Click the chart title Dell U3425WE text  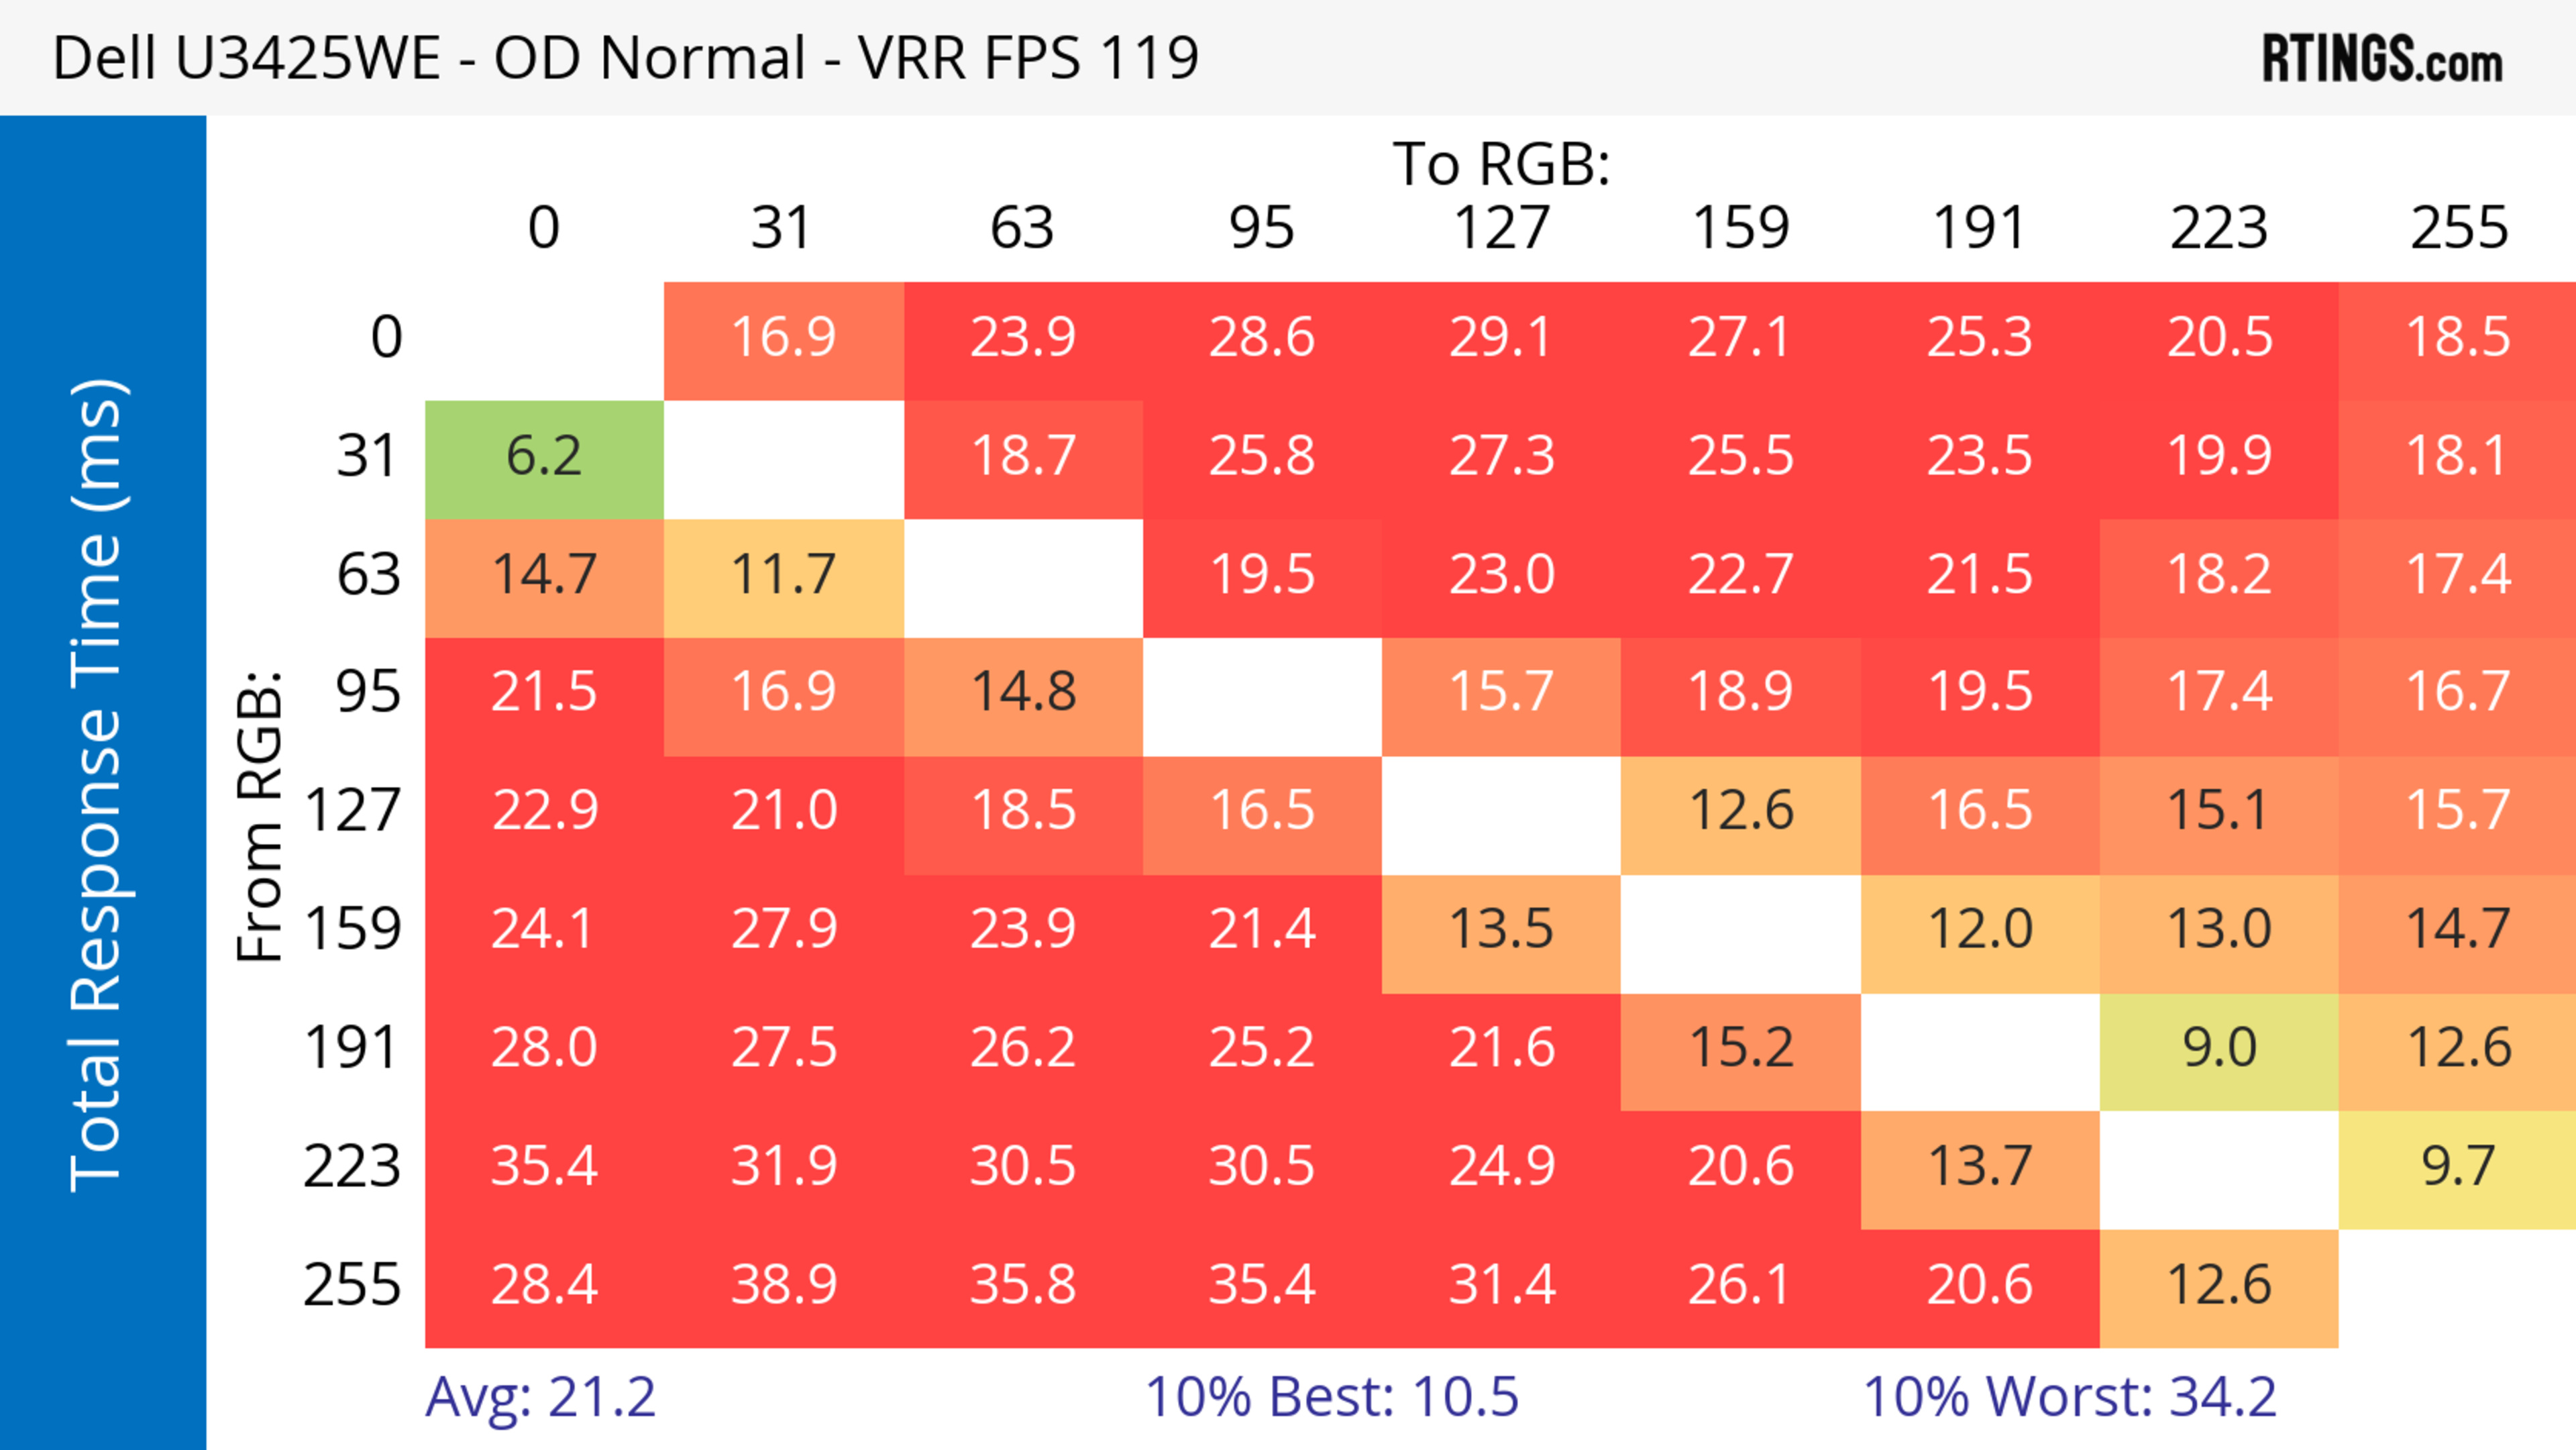click(x=624, y=58)
